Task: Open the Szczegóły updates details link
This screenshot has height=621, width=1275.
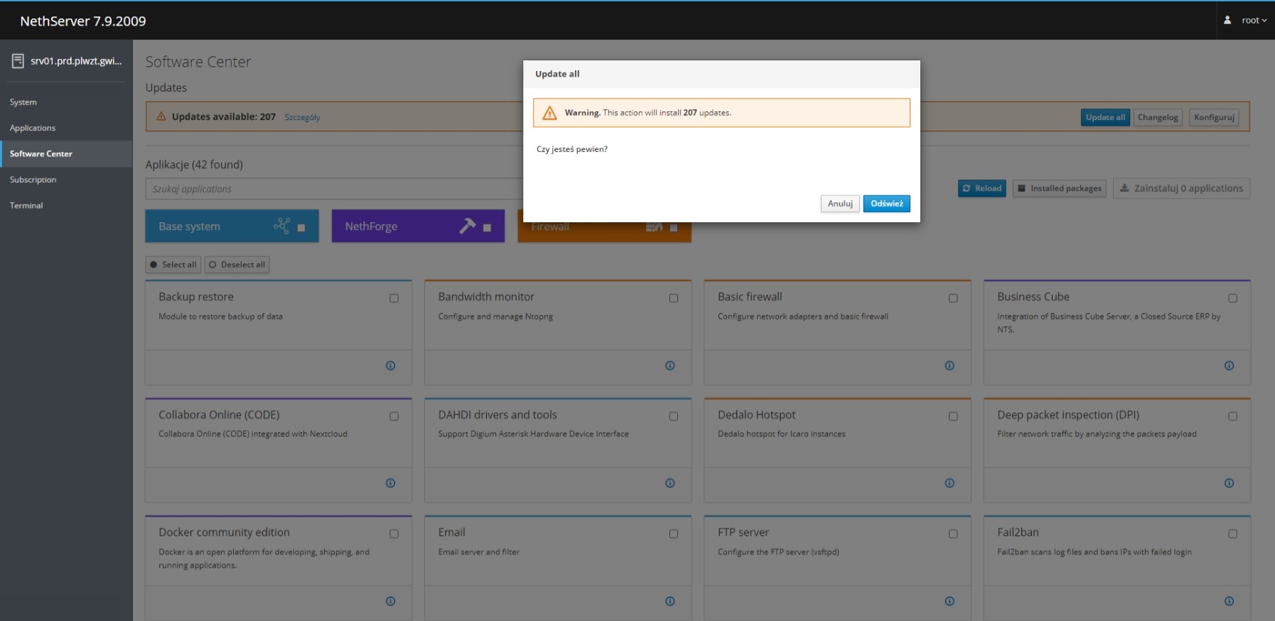Action: pyautogui.click(x=302, y=118)
